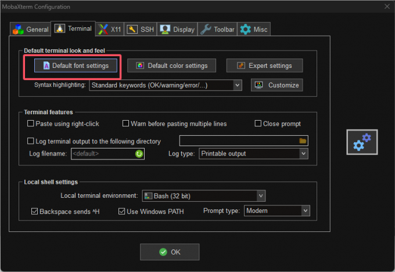Click the gears settings icon on right

[x=362, y=142]
